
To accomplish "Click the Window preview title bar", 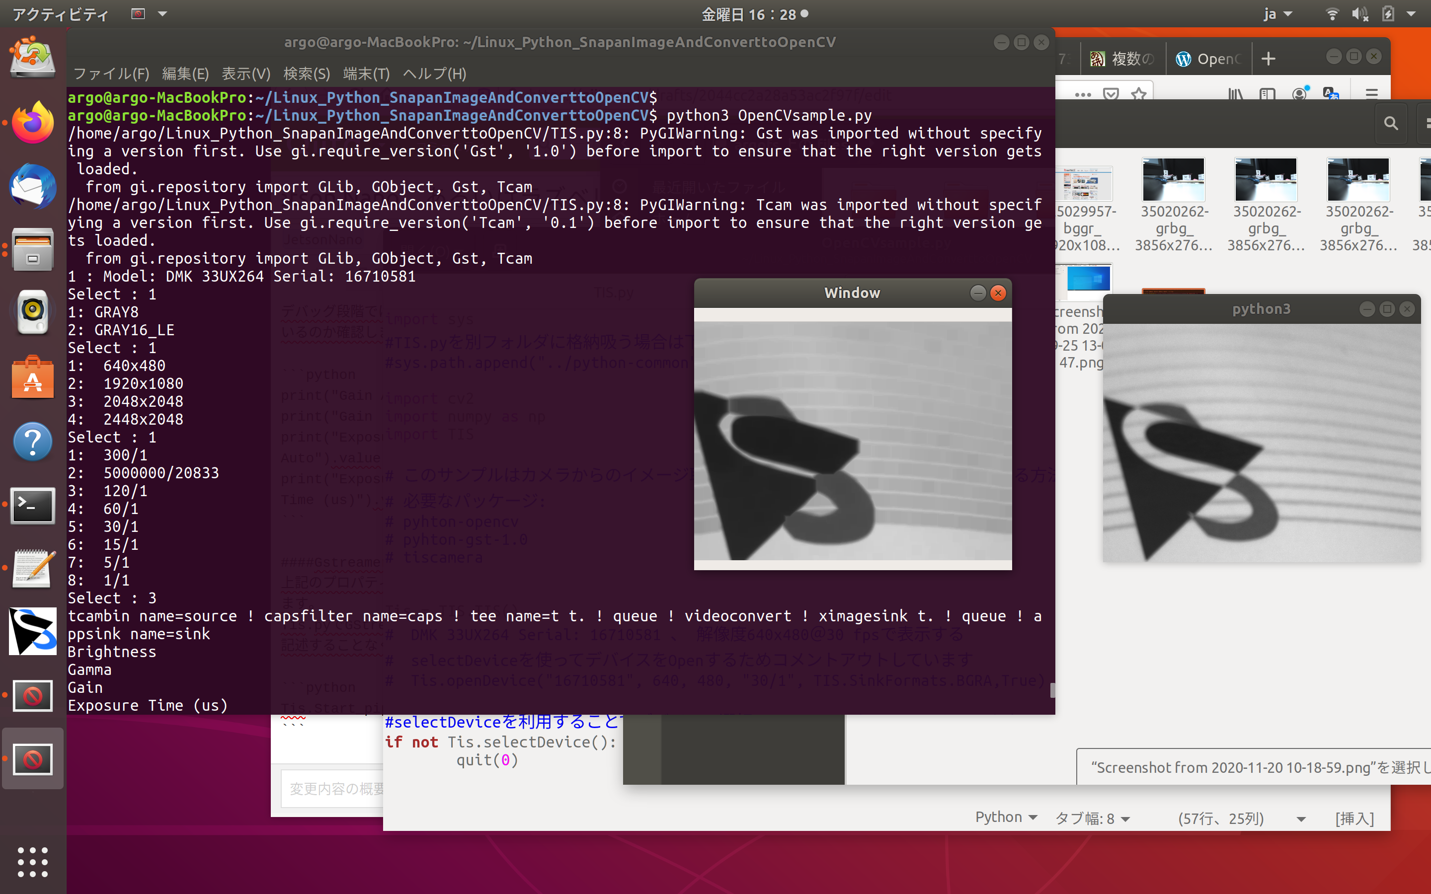I will click(x=852, y=293).
